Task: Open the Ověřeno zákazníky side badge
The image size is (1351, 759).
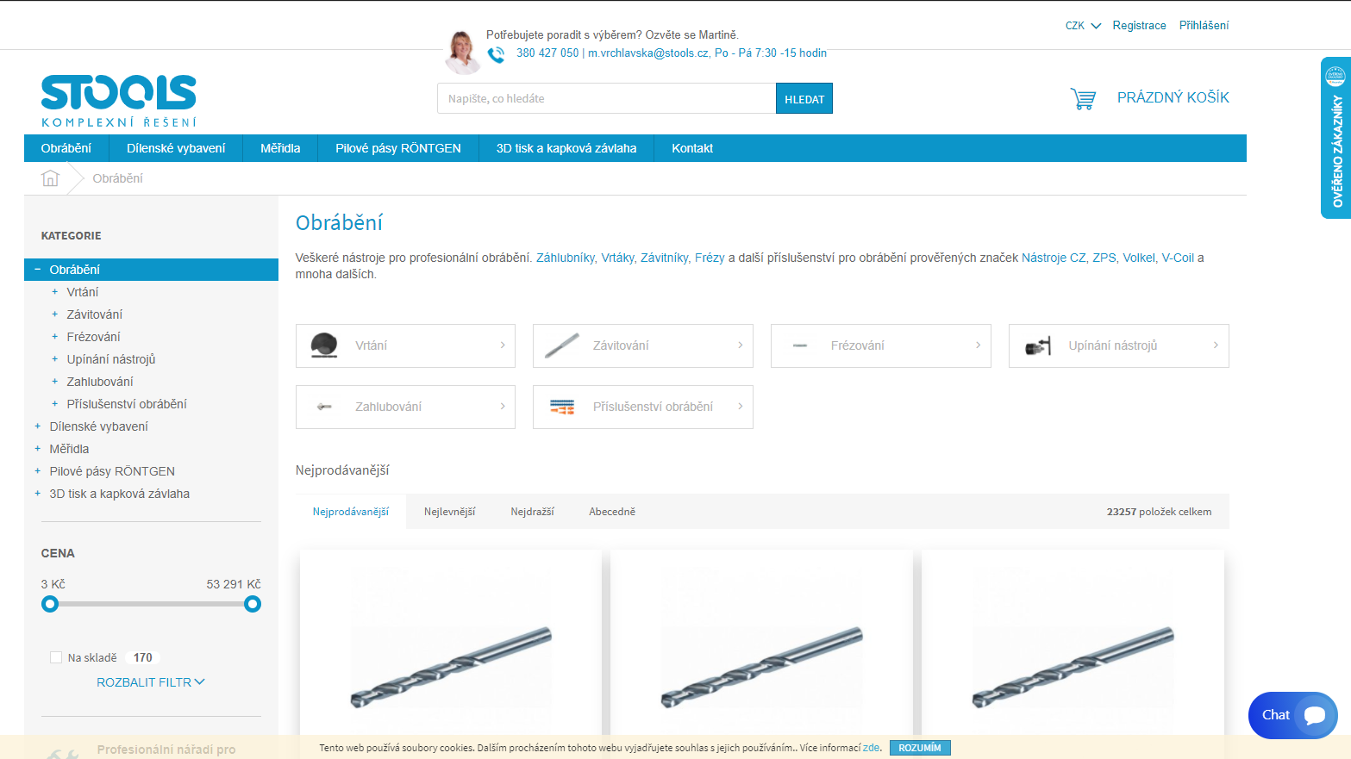Action: pyautogui.click(x=1335, y=138)
